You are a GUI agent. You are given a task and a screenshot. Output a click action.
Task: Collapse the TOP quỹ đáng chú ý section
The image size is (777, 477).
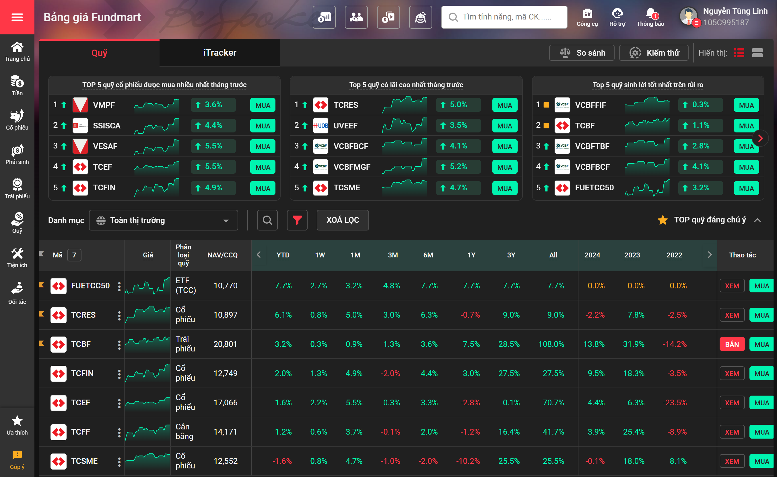tap(757, 220)
